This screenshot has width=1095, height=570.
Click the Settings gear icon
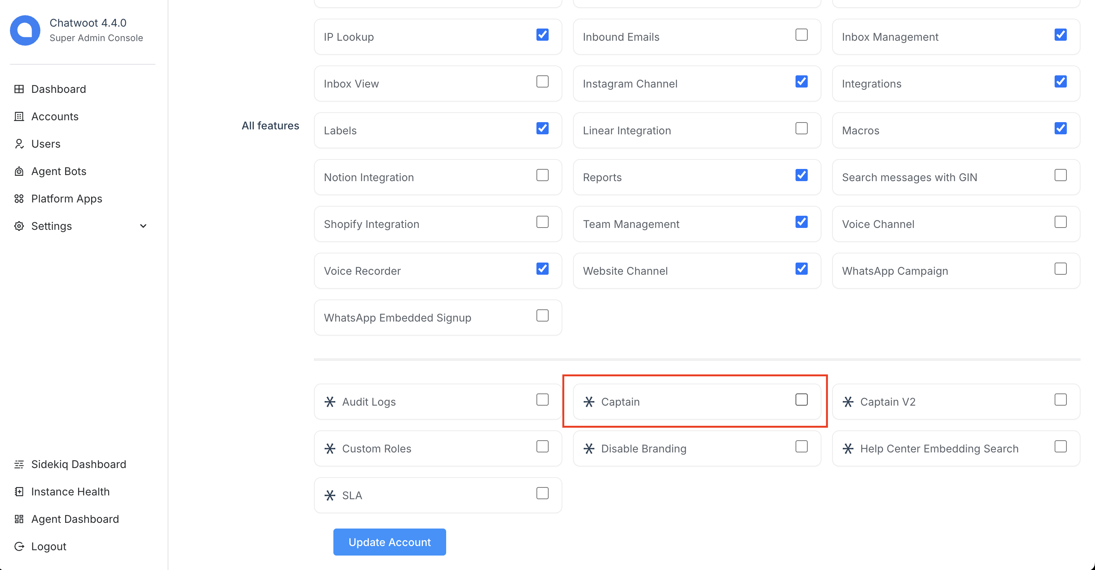pyautogui.click(x=19, y=226)
